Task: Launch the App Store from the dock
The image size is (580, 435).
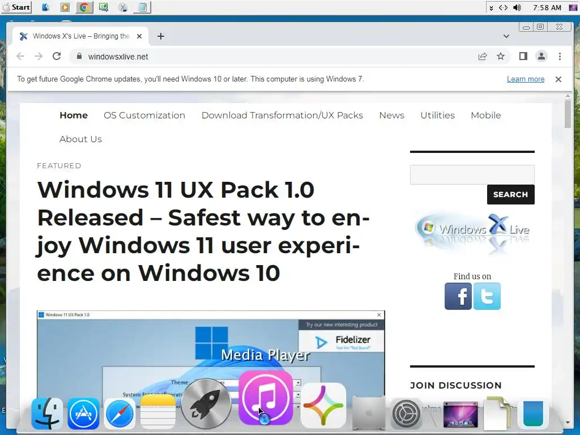Action: point(83,413)
